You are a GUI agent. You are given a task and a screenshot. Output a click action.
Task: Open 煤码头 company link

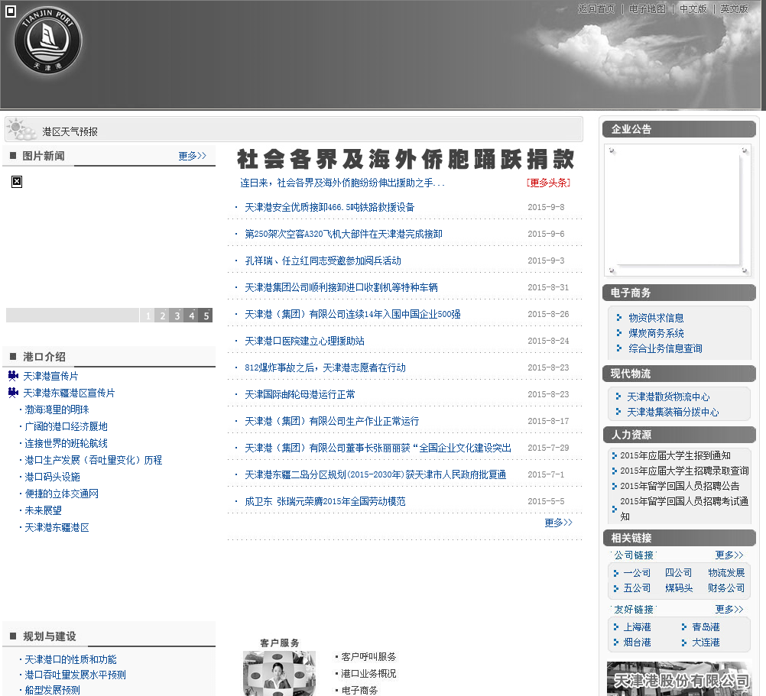(679, 588)
